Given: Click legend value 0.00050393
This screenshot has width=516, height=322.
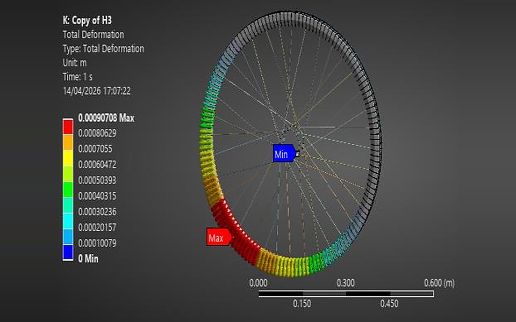Looking at the screenshot, I should coord(97,180).
